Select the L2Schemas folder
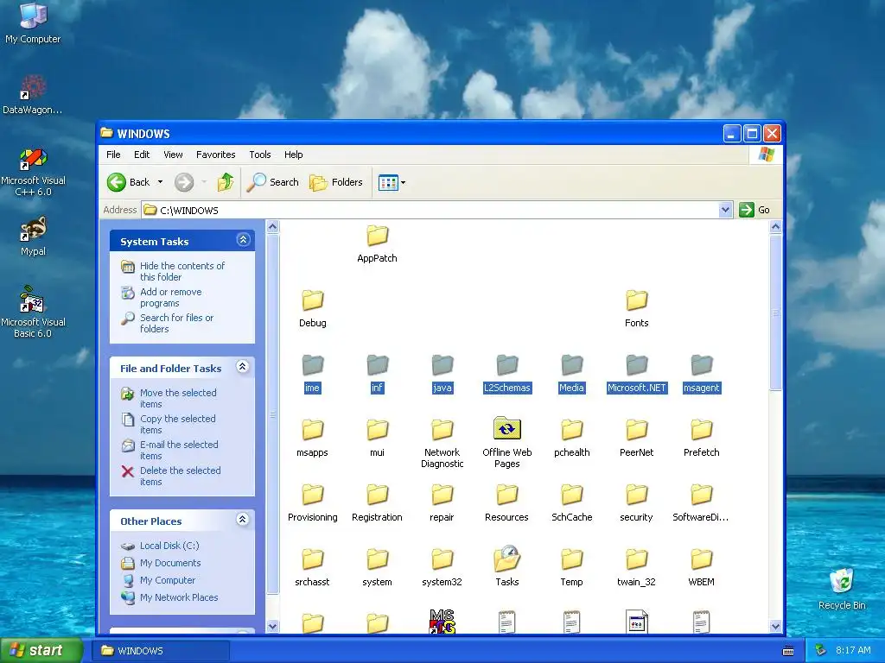 point(506,374)
